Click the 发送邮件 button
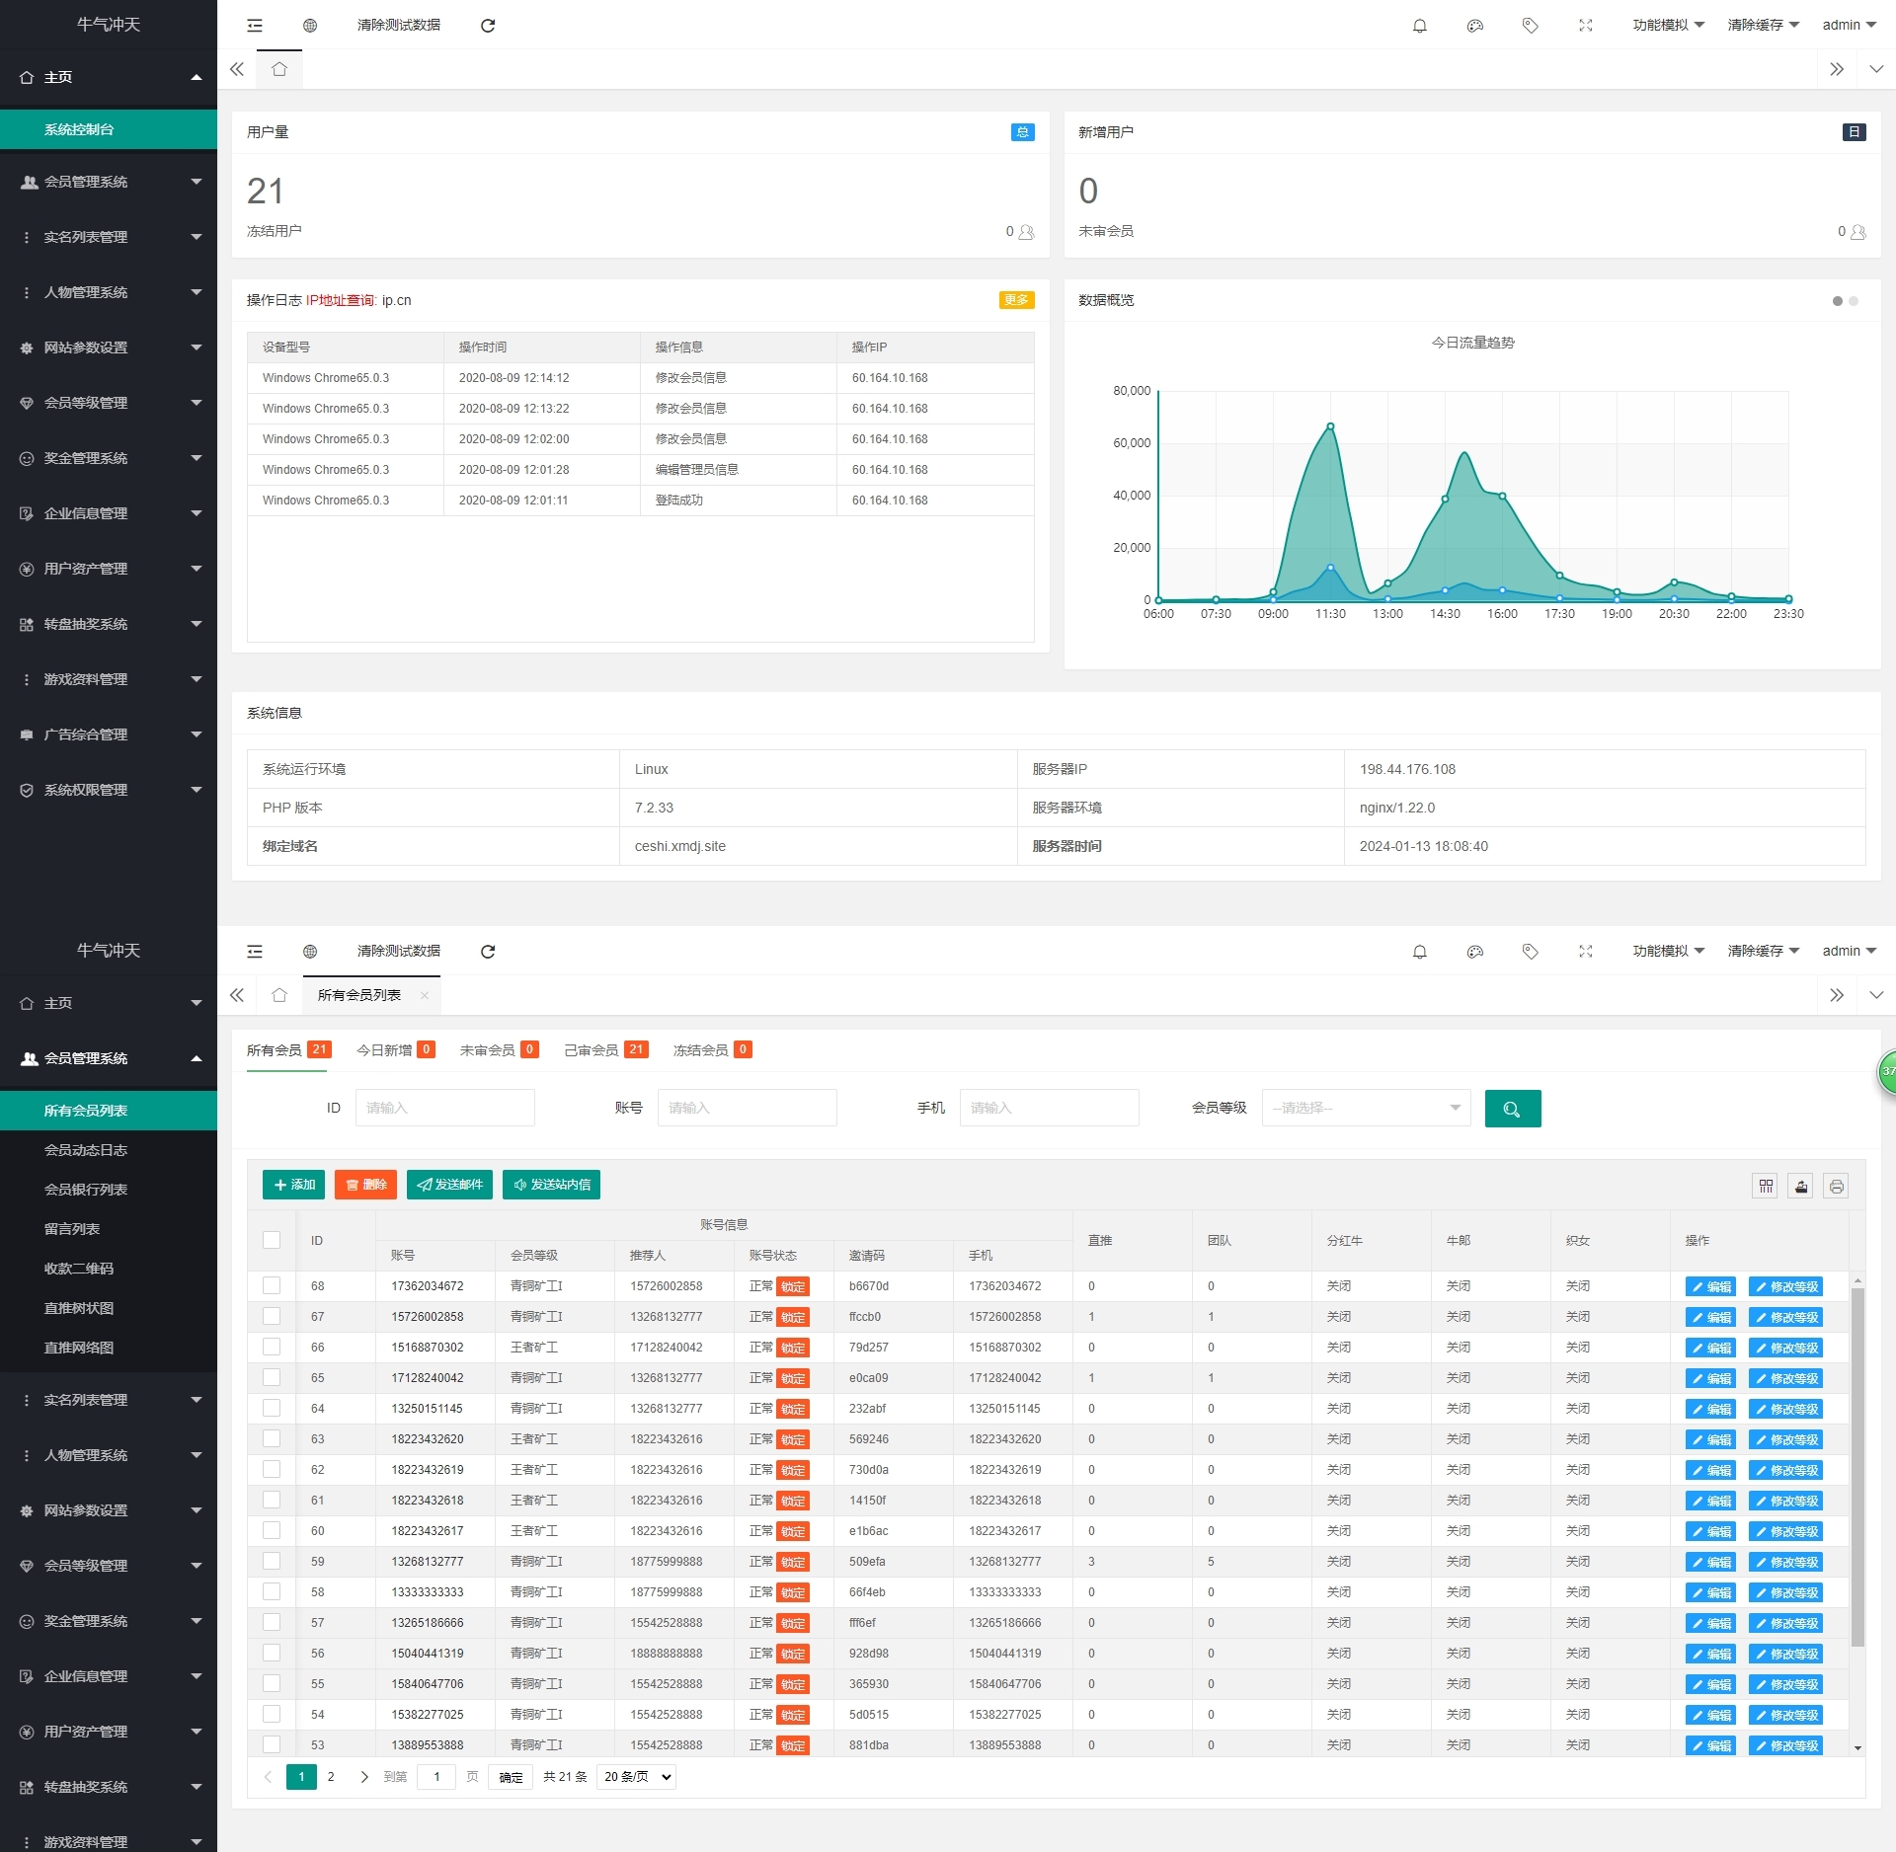 click(449, 1185)
